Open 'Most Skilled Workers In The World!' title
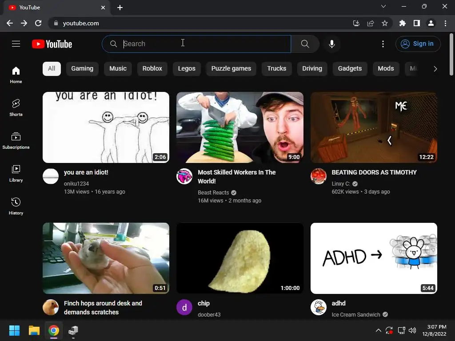455x341 pixels. pyautogui.click(x=237, y=177)
